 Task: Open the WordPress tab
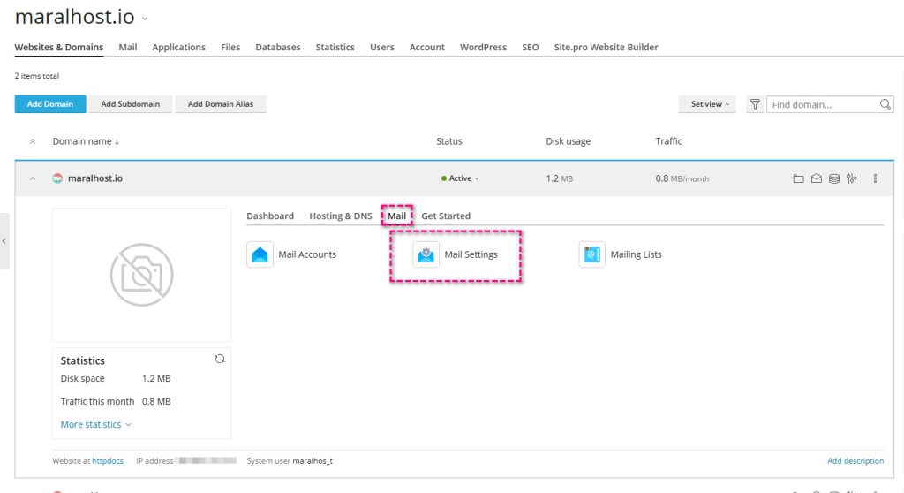[483, 48]
